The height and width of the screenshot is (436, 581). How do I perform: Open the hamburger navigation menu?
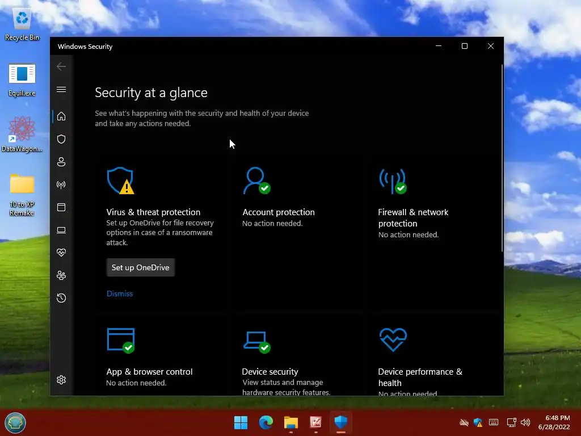click(x=61, y=89)
